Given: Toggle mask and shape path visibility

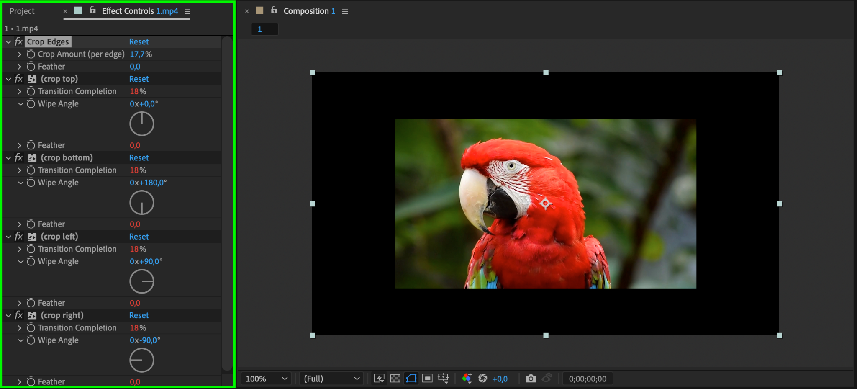Looking at the screenshot, I should (x=411, y=379).
